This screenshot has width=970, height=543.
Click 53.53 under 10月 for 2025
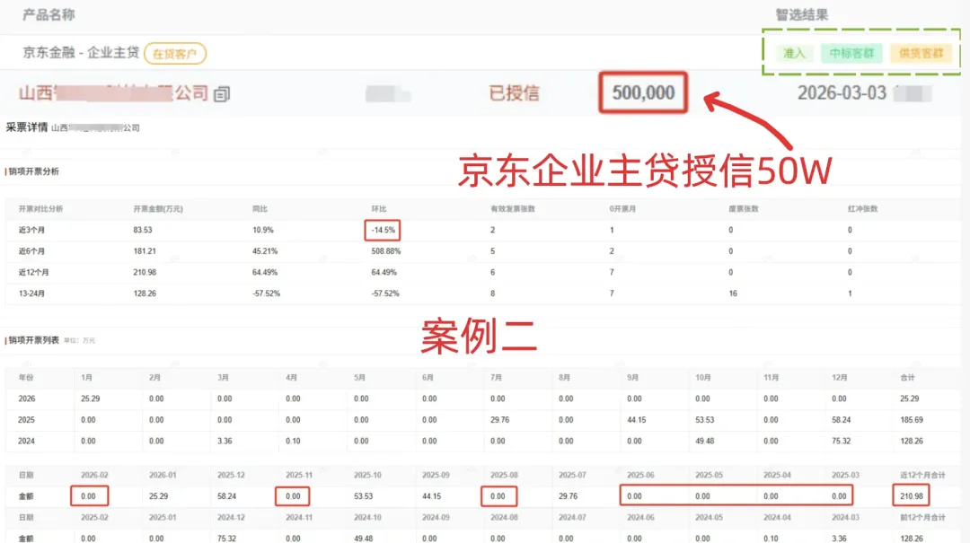(x=705, y=420)
